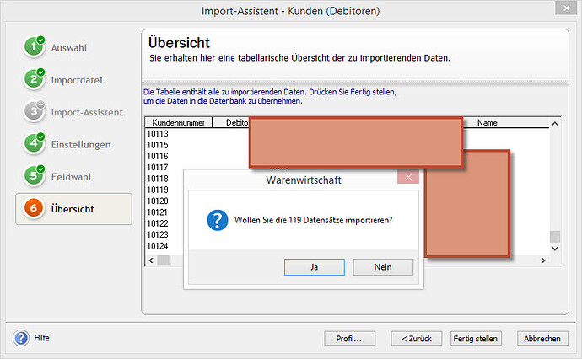582x359 pixels.
Task: Select row 10122 in the table
Action: click(158, 223)
